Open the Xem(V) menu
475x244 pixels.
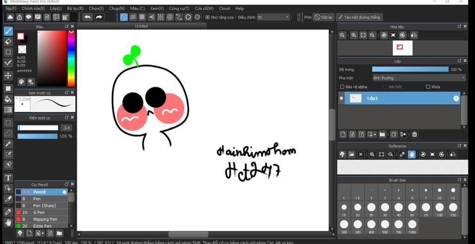tap(157, 8)
